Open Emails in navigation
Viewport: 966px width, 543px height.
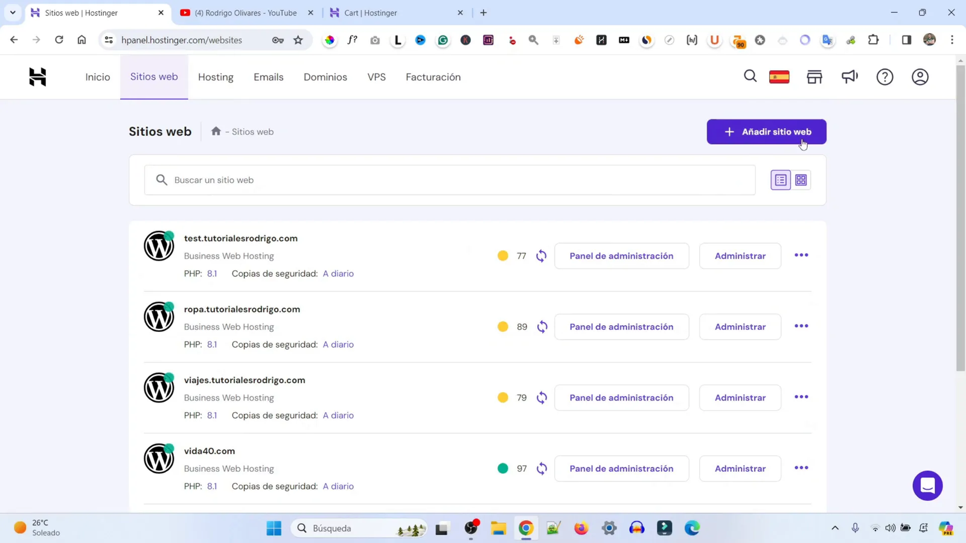269,77
